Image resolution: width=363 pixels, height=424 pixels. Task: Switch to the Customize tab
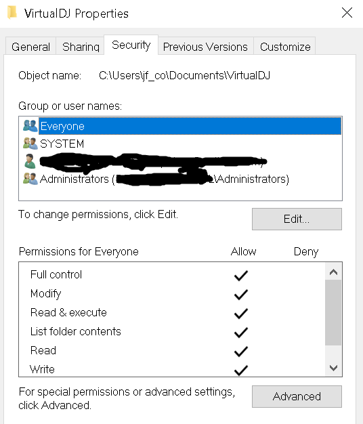click(x=285, y=47)
